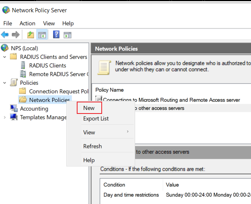This screenshot has width=251, height=204.
Task: Choose New from the context menu
Action: click(89, 108)
